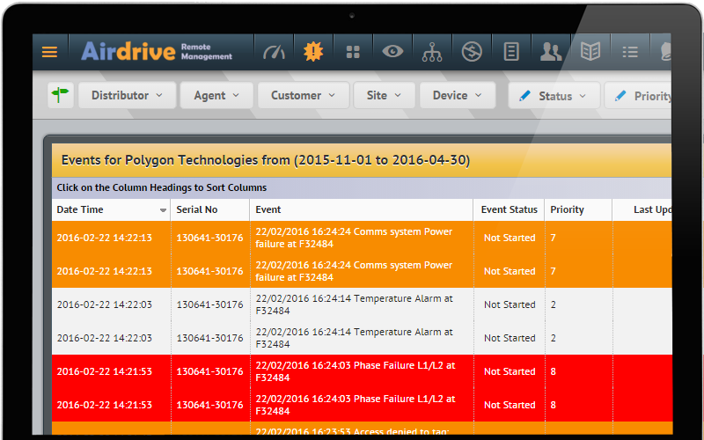
Task: Click priority 8 in first Phase Failure row
Action: tap(554, 371)
